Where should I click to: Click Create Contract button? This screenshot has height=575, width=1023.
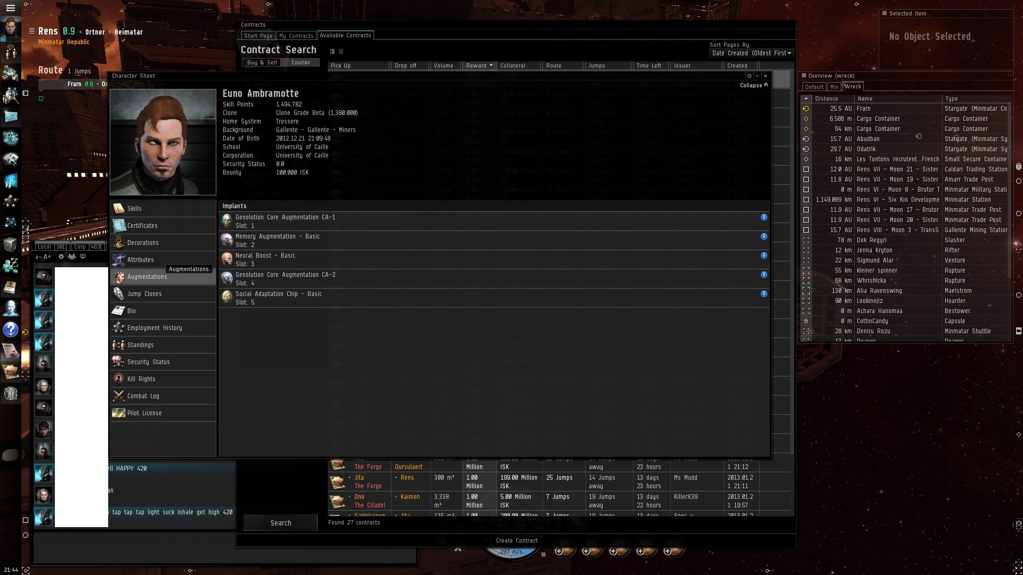pyautogui.click(x=516, y=540)
